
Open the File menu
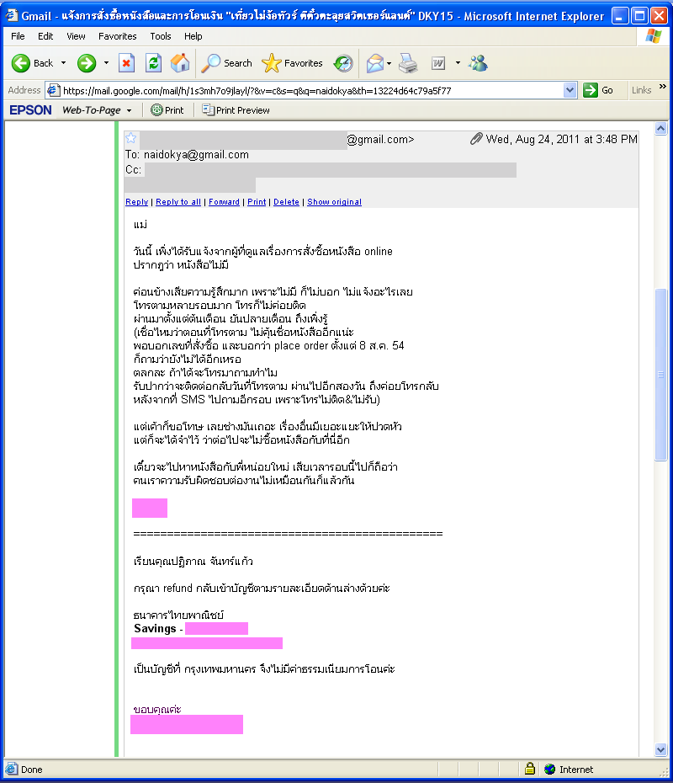point(18,36)
